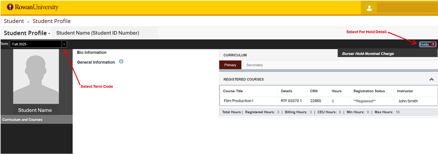This screenshot has width=438, height=154.
Task: Click the Bursar Hold-Nominal Charge notice
Action: [368, 54]
